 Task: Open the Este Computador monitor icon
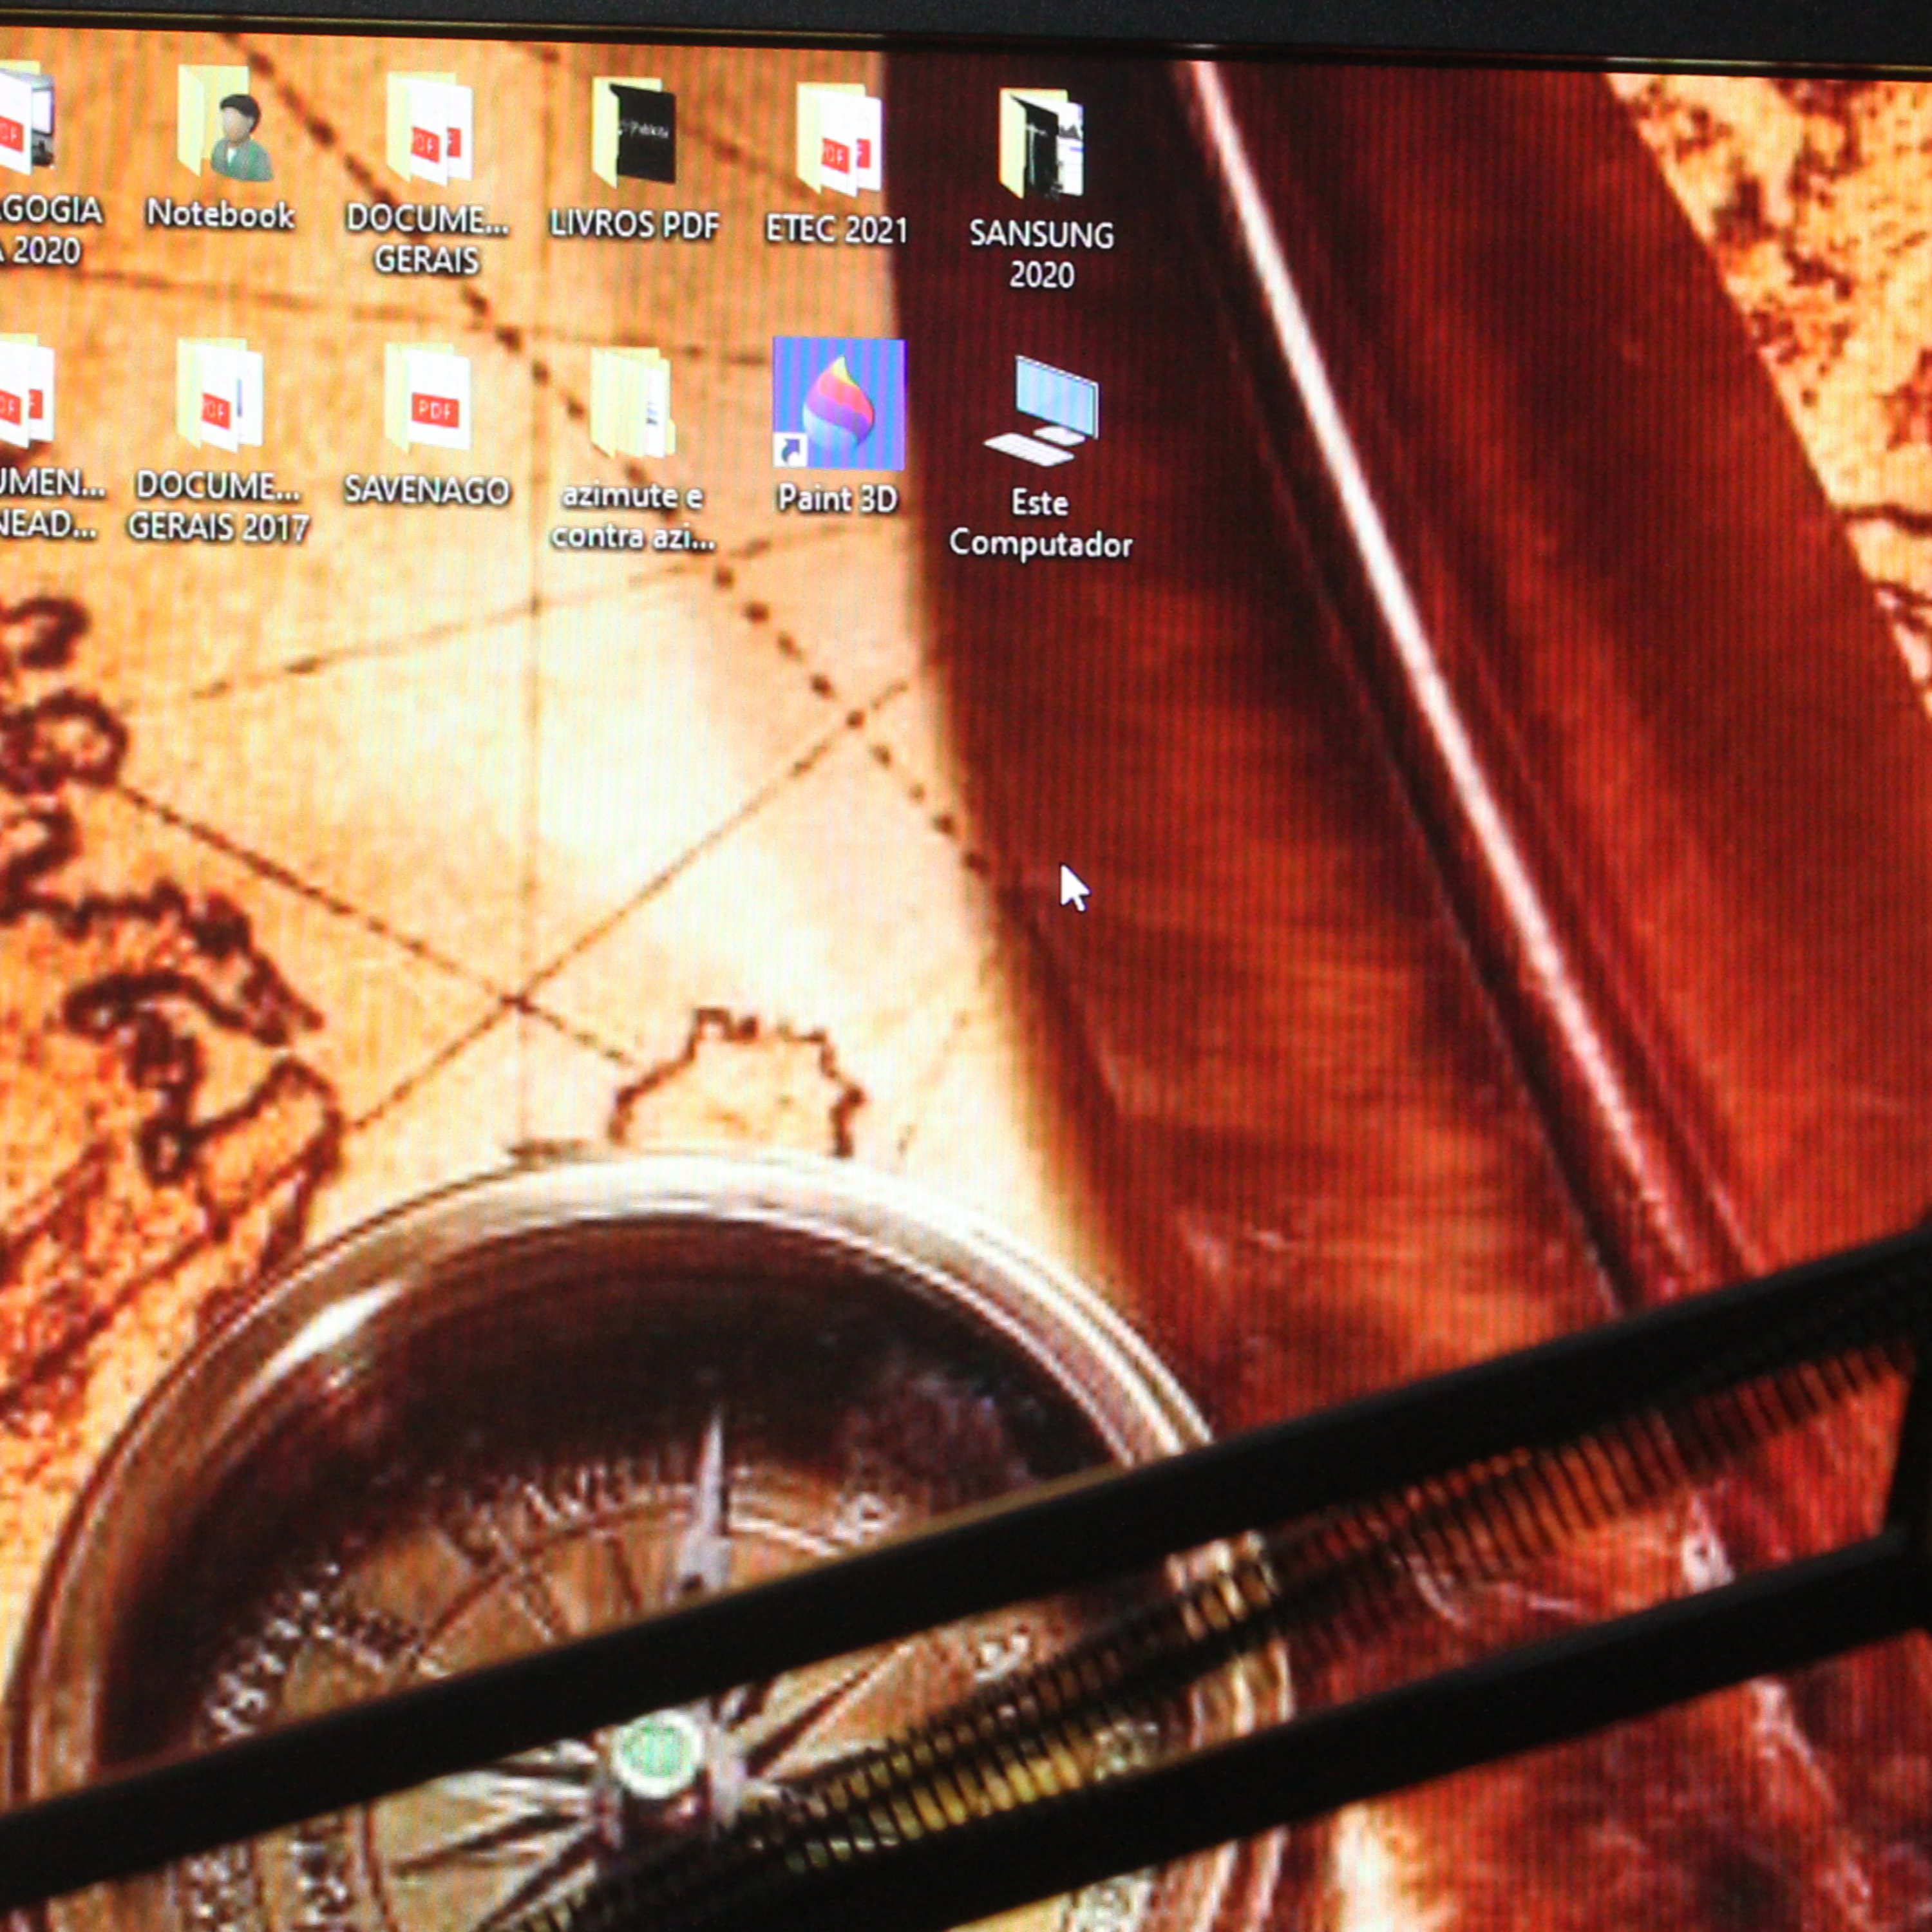1041,410
